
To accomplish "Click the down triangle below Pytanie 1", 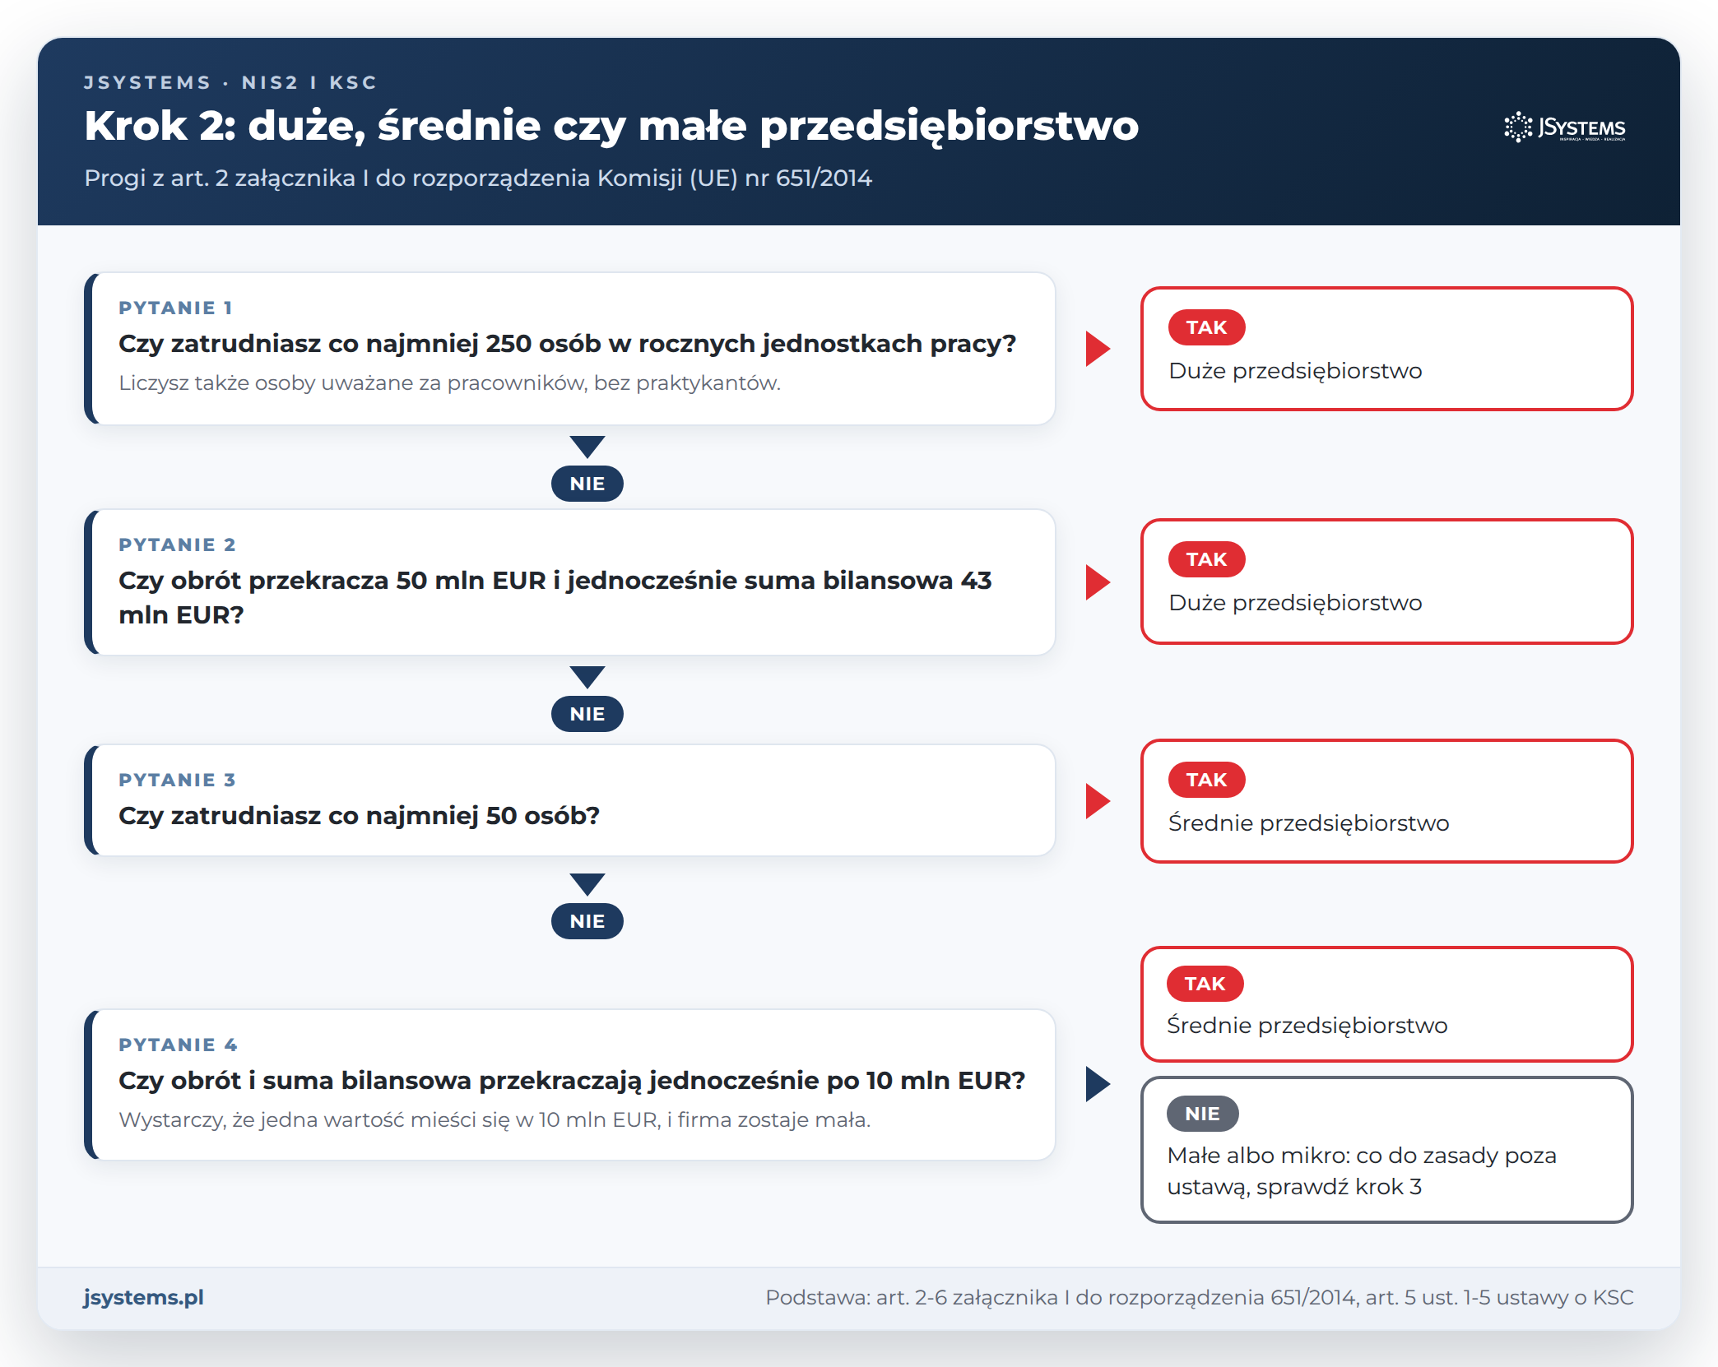I will coord(587,447).
